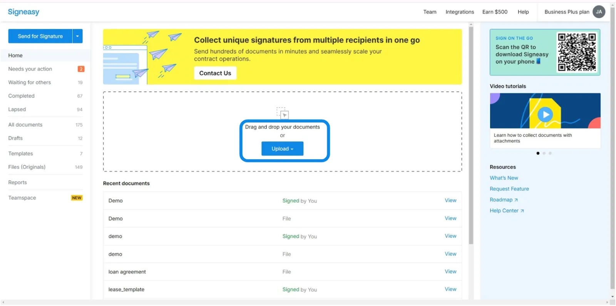Open Waiting for others list
Image resolution: width=616 pixels, height=306 pixels.
(x=30, y=83)
